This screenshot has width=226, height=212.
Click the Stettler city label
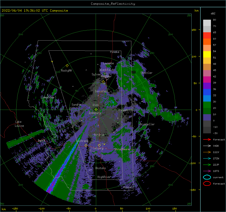[146, 73]
